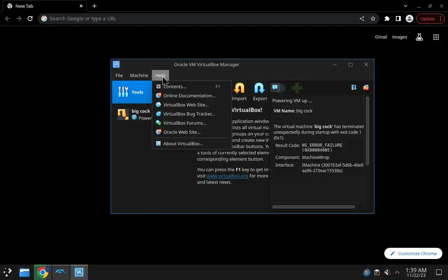Select the New Tab tab

pos(45,6)
